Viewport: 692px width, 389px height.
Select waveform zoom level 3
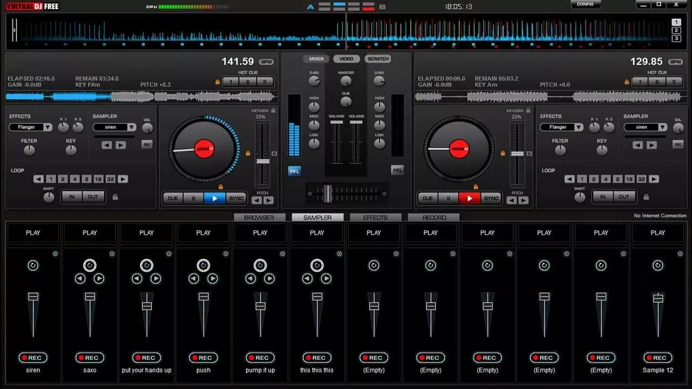click(x=676, y=38)
